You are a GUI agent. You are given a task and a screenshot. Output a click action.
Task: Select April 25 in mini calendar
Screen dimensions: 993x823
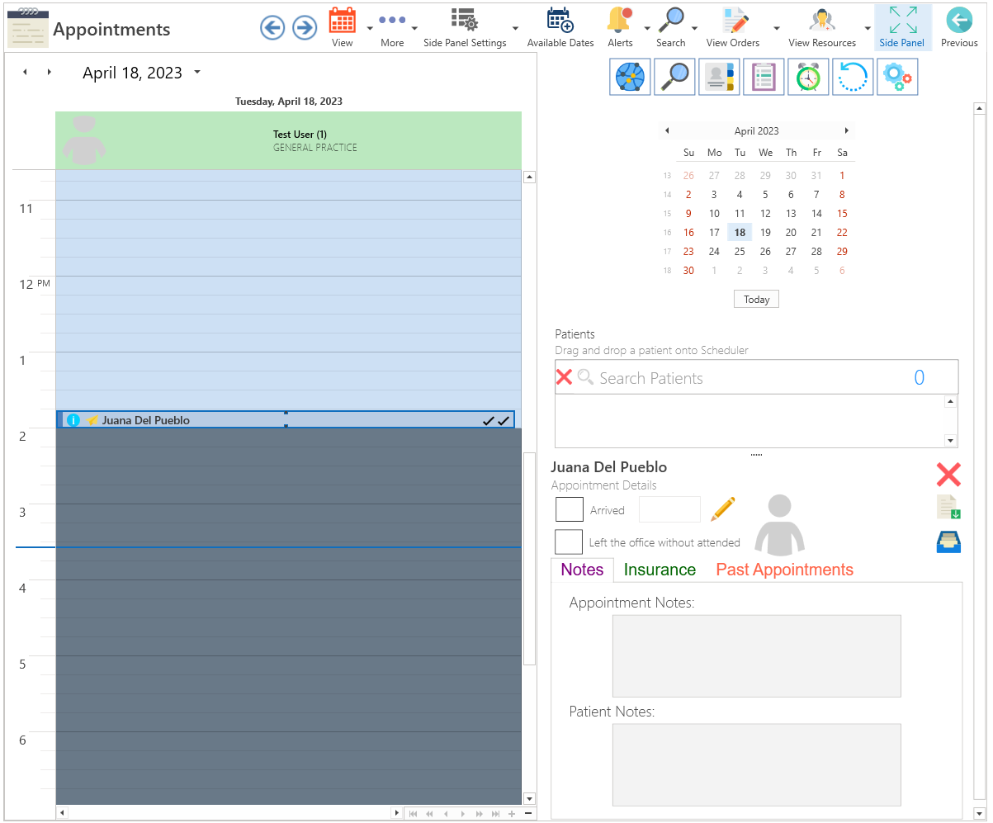[x=740, y=252]
